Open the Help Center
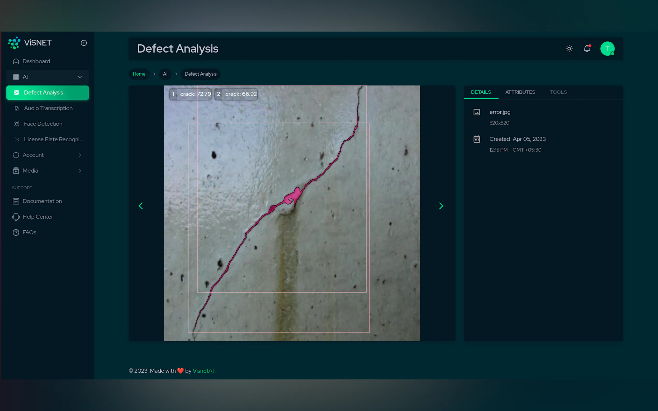 click(x=38, y=217)
